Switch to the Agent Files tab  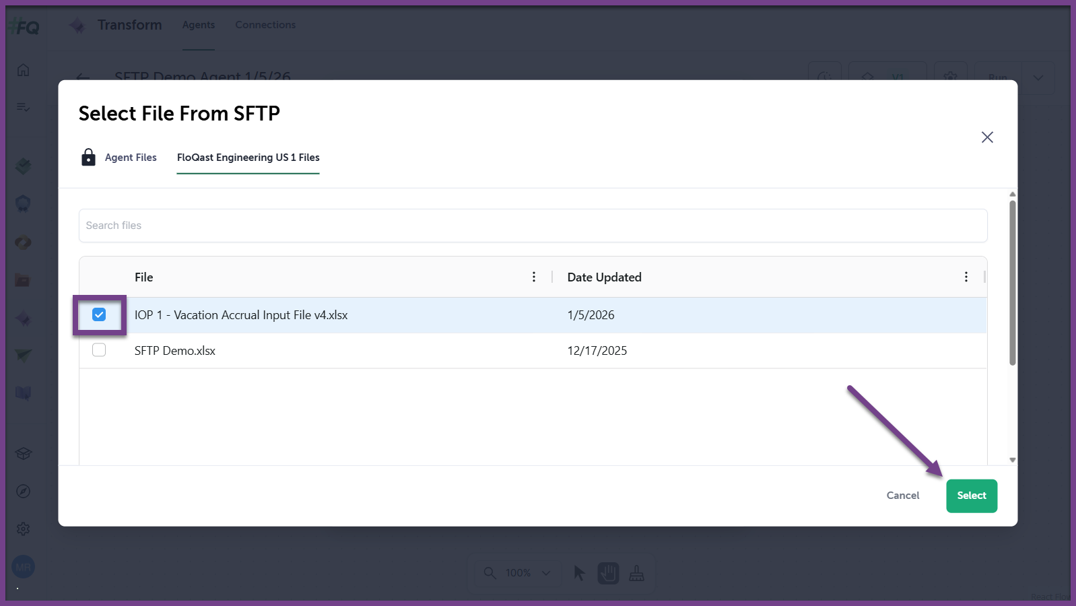pos(131,157)
